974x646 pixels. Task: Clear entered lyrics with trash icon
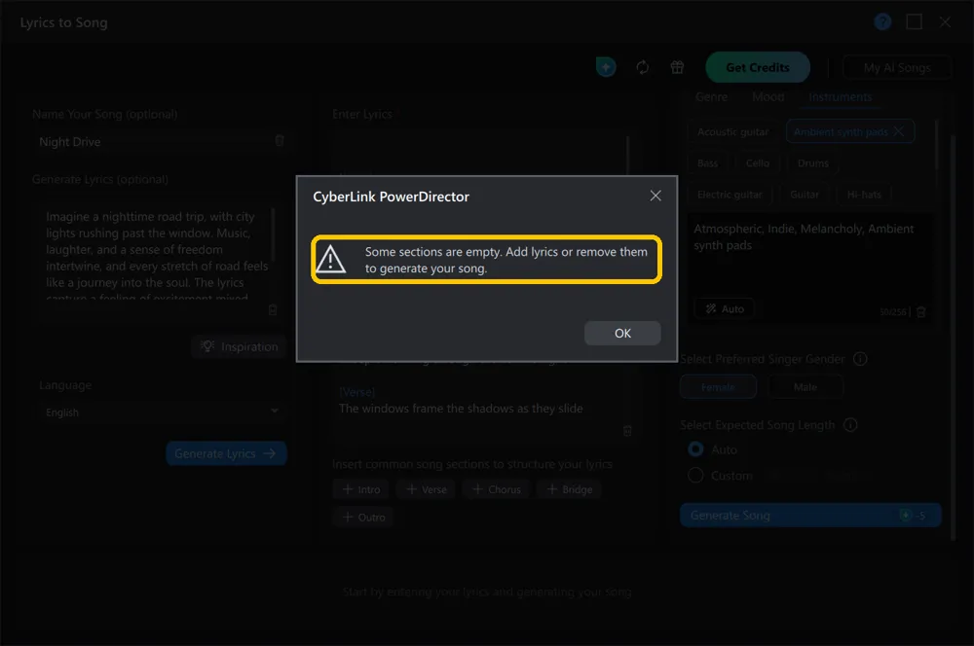627,431
